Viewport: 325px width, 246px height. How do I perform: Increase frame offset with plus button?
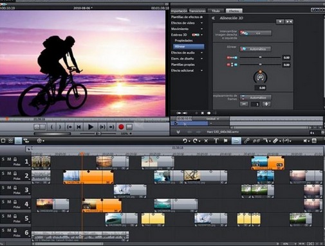click(266, 104)
